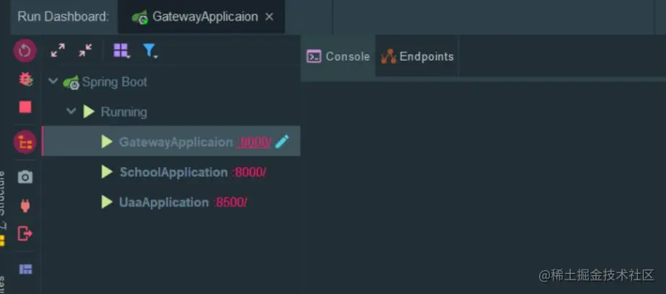Collapse the Spring Boot tree node
This screenshot has height=294, width=666.
coord(53,81)
